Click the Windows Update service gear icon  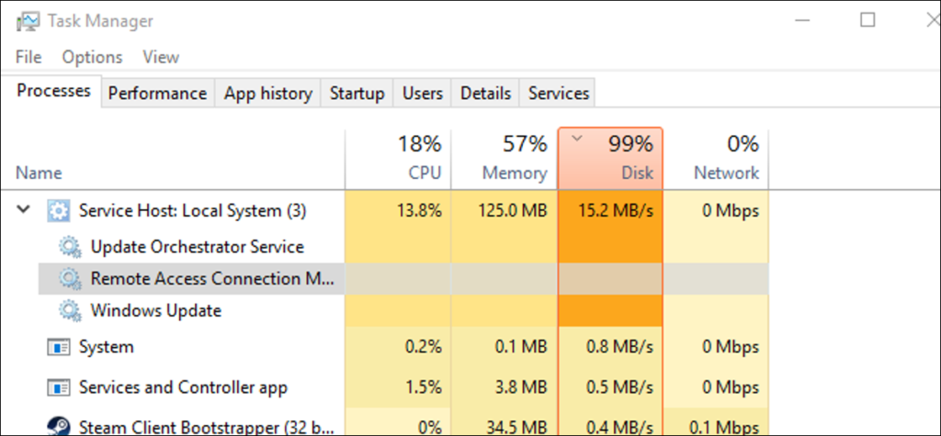[x=70, y=310]
